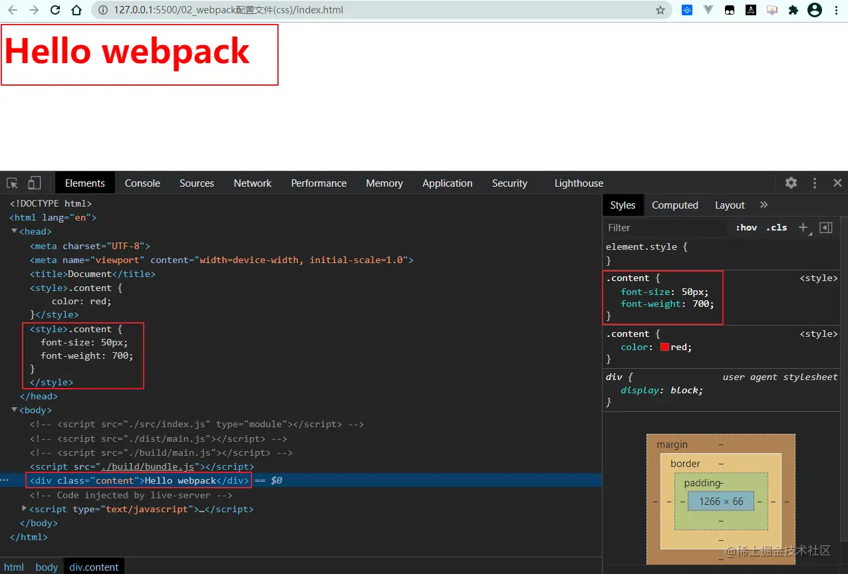848x574 pixels.
Task: Open the Vue devtools extension
Action: [x=708, y=10]
